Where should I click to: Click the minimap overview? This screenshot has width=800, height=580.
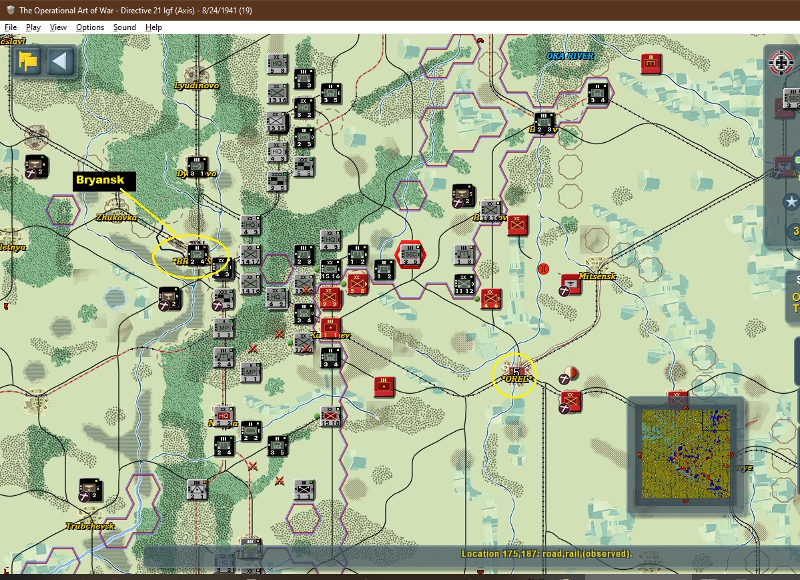pyautogui.click(x=685, y=453)
